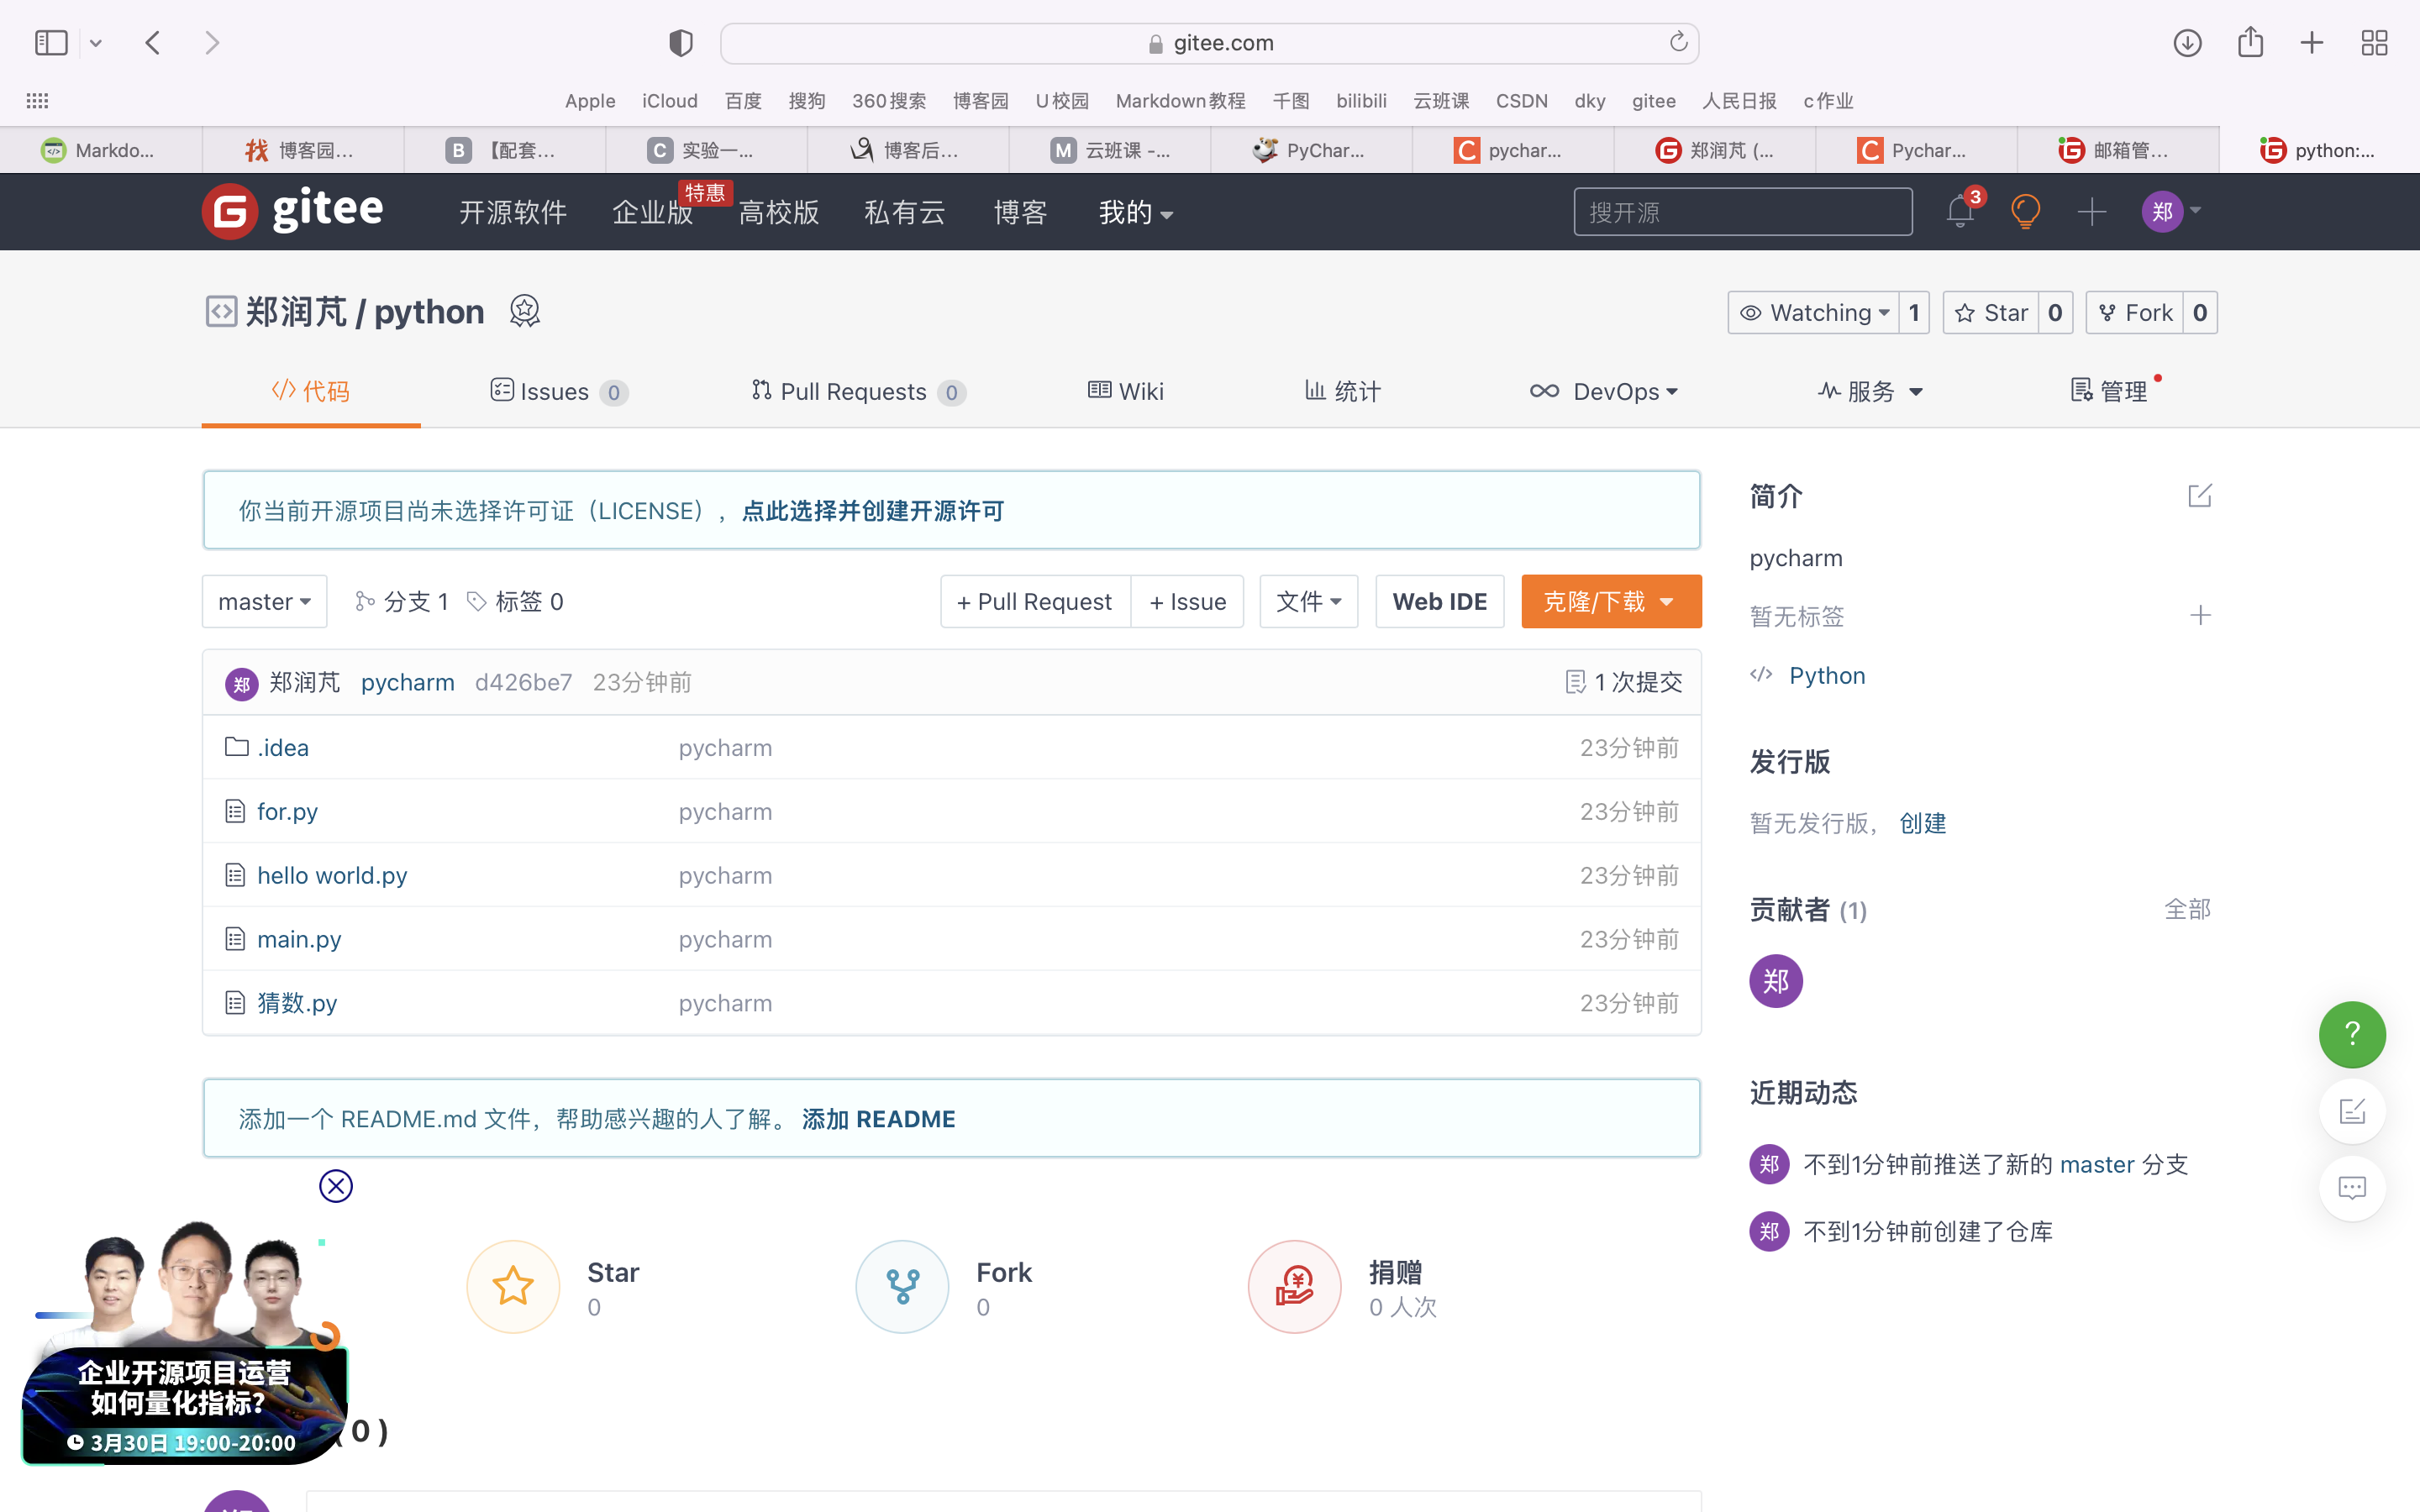Screen dimensions: 2420x1512
Task: Open the green help question-mark button
Action: [2351, 1034]
